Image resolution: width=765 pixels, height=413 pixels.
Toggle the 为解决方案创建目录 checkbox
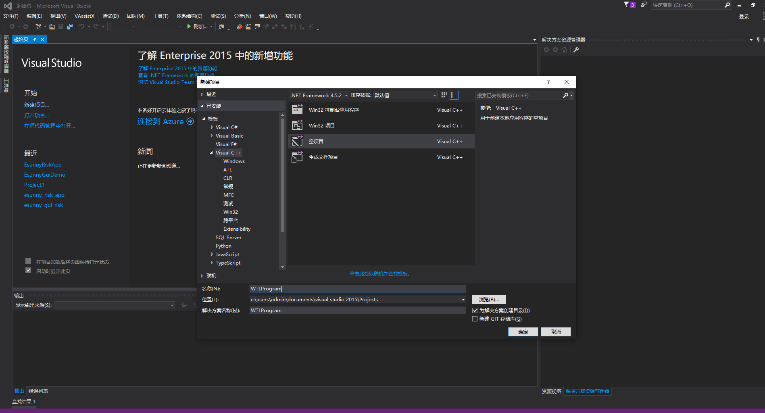(475, 311)
